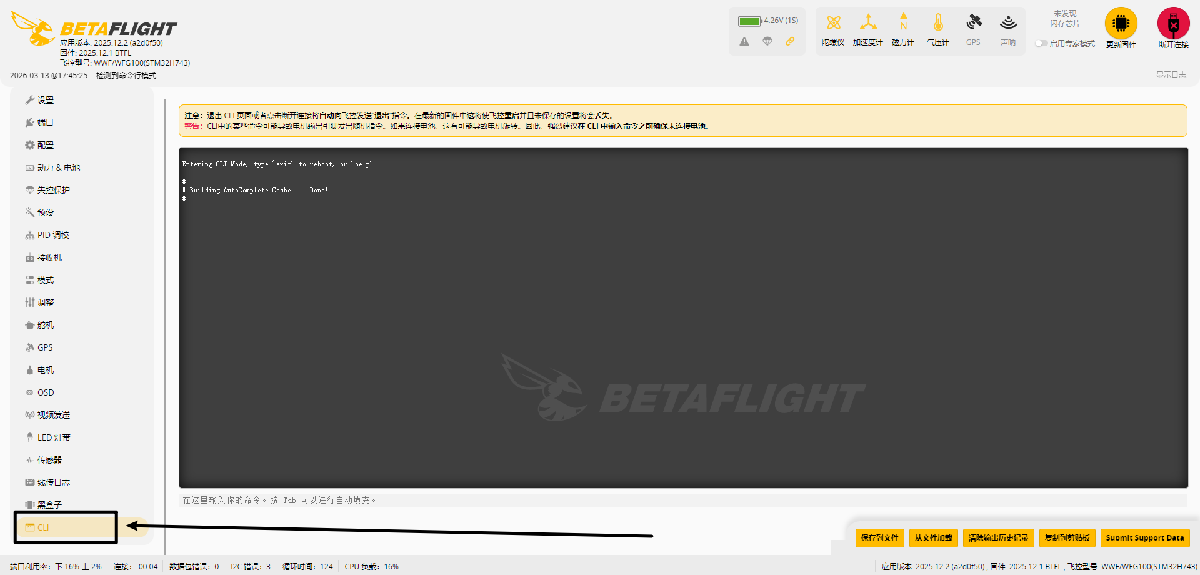Click the Save to File button
Screen dimensions: 1200x575
coord(879,537)
